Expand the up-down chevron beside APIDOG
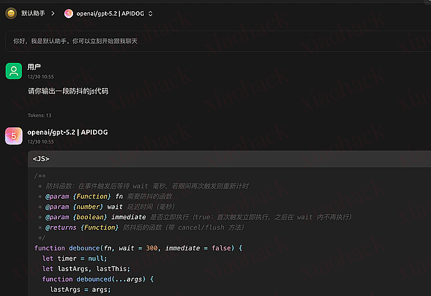The height and width of the screenshot is (296, 431). click(151, 13)
